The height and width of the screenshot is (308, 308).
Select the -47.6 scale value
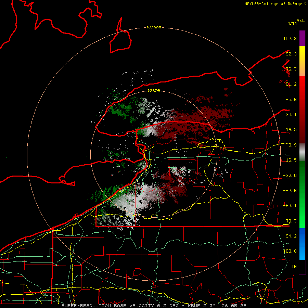pyautogui.click(x=290, y=191)
